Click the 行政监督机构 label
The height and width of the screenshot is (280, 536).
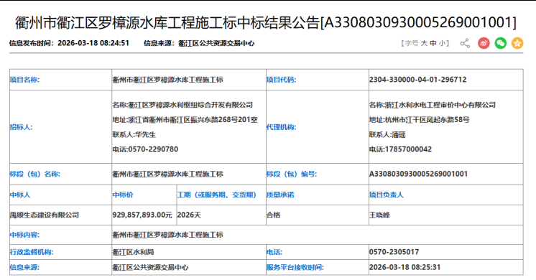tap(32, 252)
